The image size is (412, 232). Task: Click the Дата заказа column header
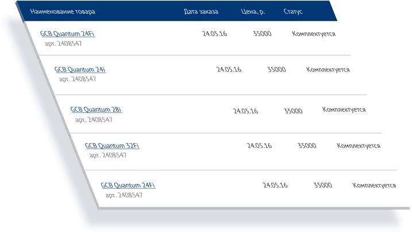pos(201,12)
